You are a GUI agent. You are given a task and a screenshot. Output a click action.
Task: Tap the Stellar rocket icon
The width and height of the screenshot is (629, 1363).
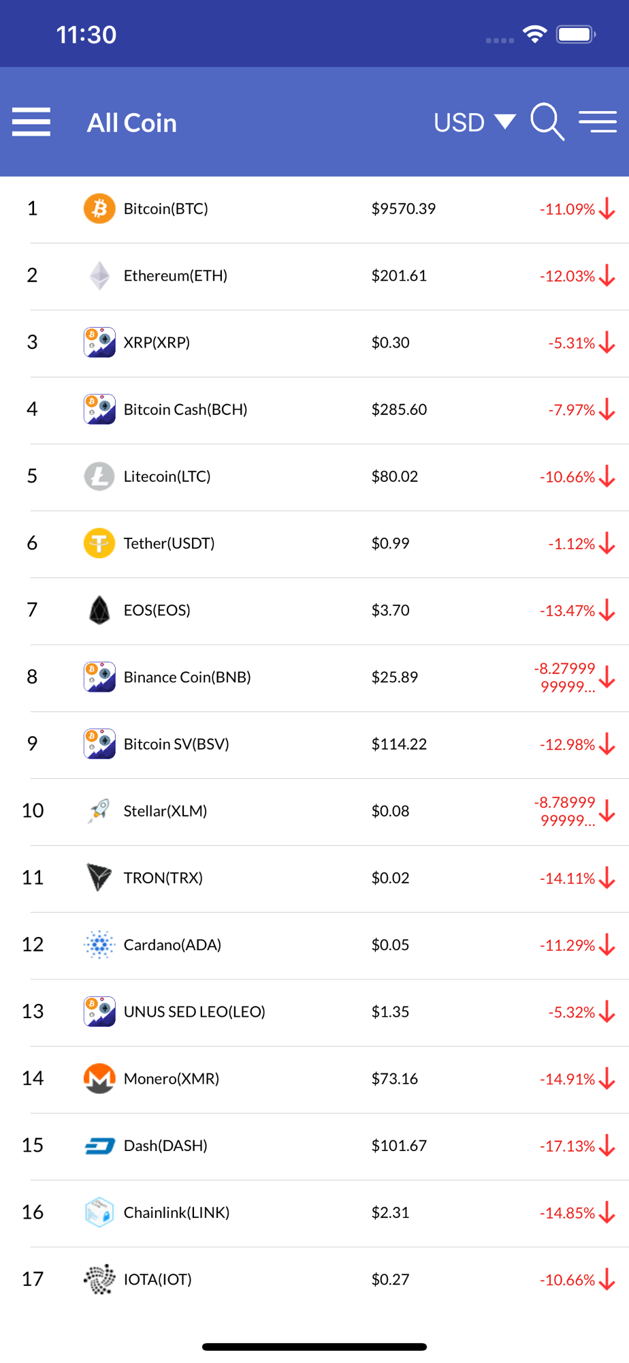coord(99,810)
